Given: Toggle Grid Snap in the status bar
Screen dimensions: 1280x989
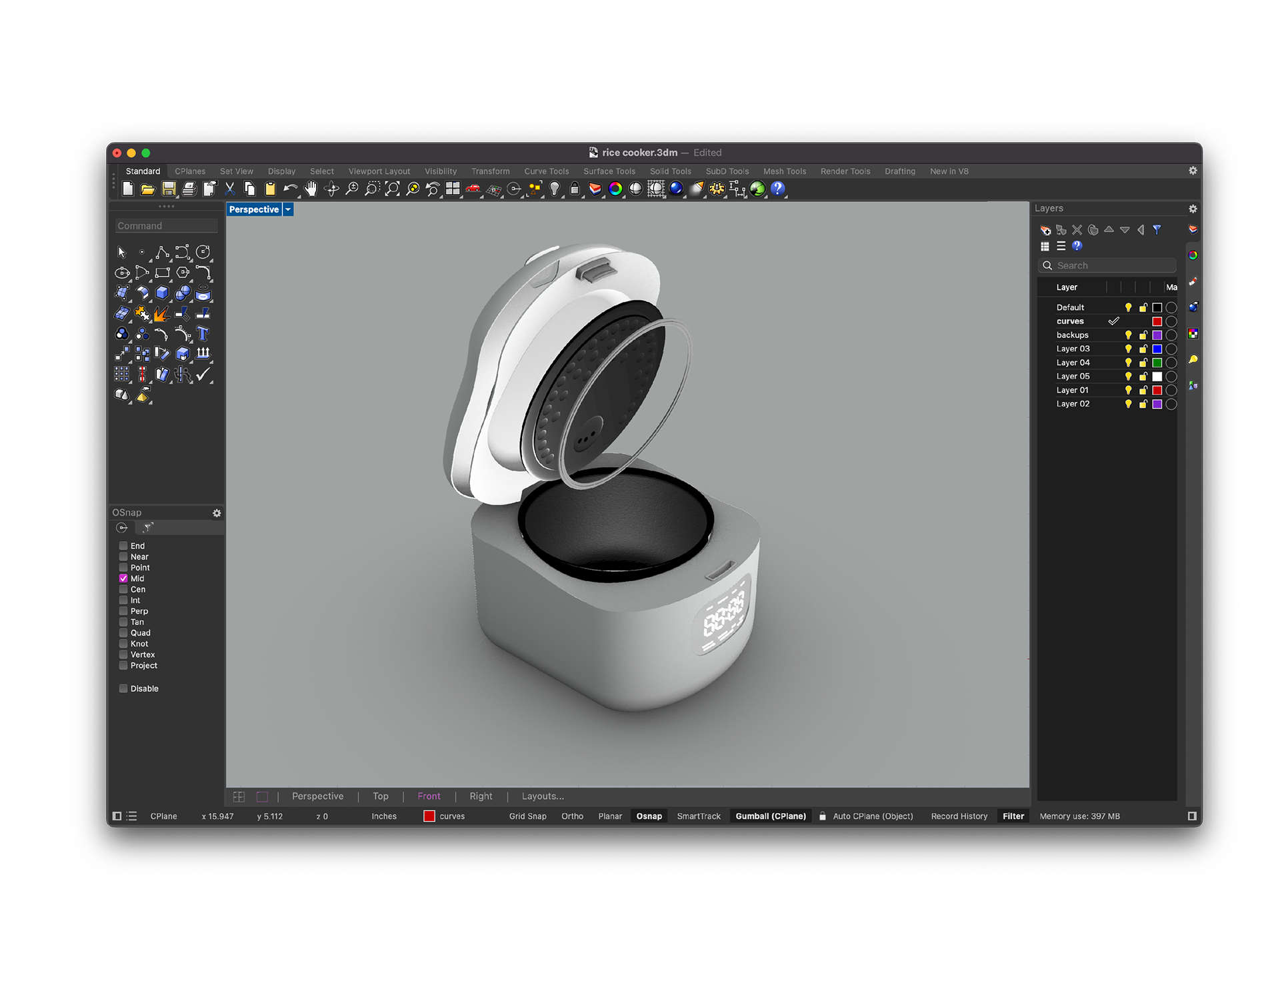Looking at the screenshot, I should pos(527,816).
